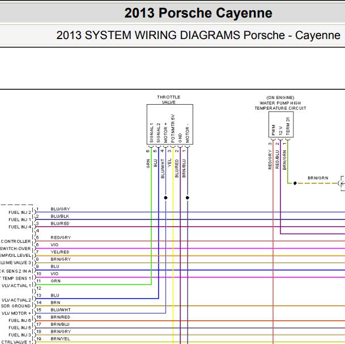Click "VLV ACTVAL 1" connector label
Viewport: 345px width, 344px height.
click(16, 286)
